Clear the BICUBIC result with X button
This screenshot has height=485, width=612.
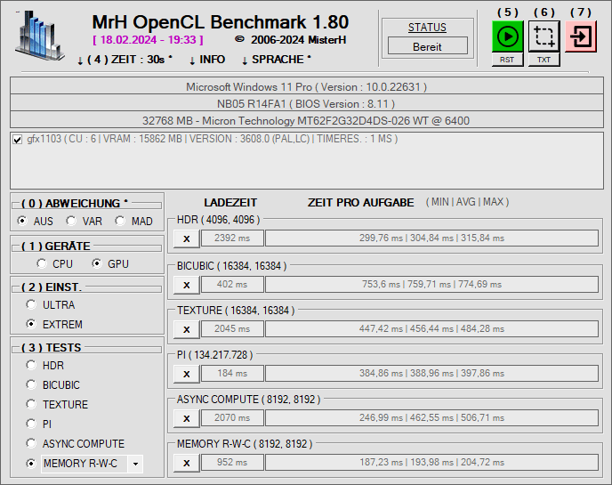point(187,285)
